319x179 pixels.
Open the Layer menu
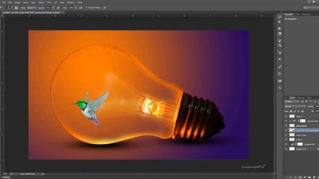(25, 2)
